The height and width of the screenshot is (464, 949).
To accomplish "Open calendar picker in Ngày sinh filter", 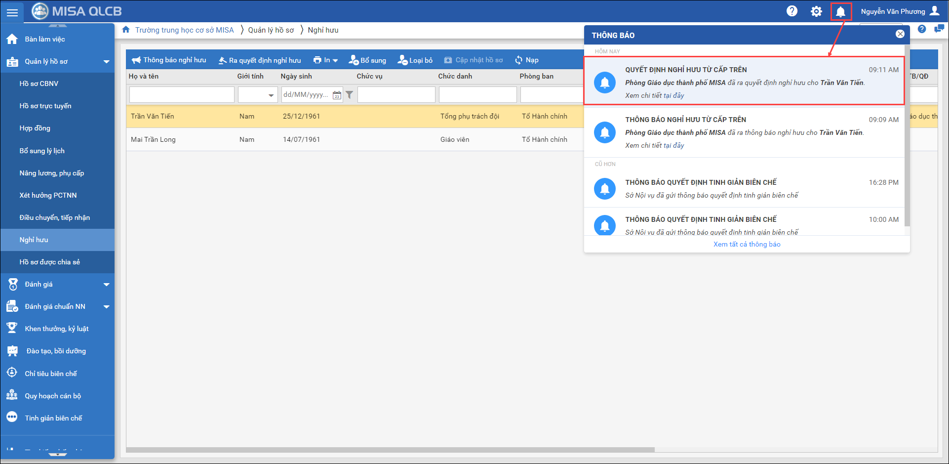I will (x=337, y=95).
